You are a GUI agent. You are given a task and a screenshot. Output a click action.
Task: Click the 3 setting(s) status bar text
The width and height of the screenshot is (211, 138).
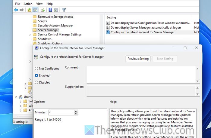click(20, 122)
